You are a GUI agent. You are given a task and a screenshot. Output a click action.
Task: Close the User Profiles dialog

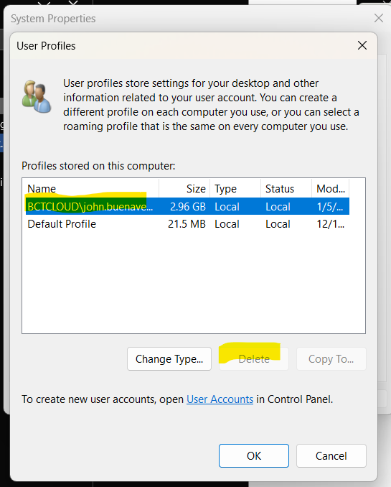[362, 46]
